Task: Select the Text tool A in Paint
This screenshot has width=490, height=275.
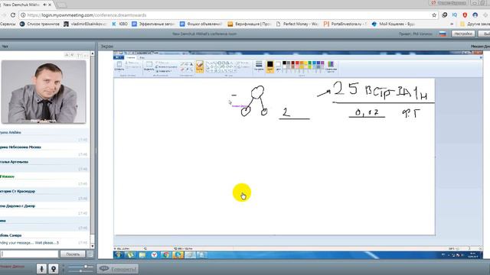Action: click(191, 64)
